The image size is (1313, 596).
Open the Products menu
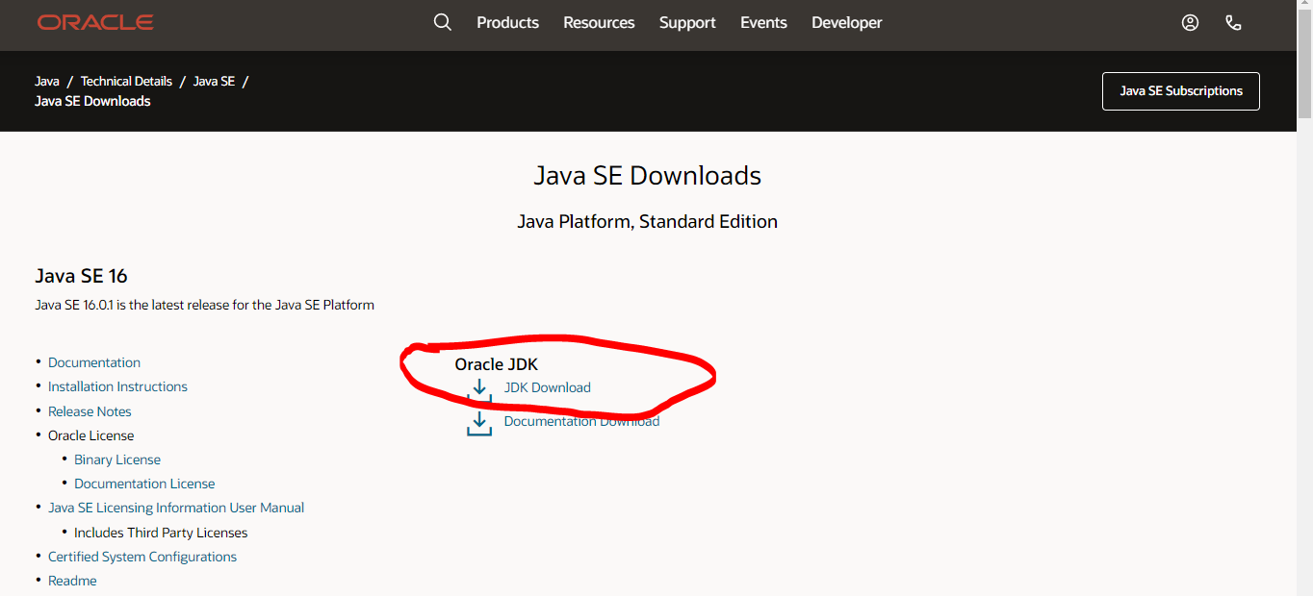pyautogui.click(x=507, y=22)
